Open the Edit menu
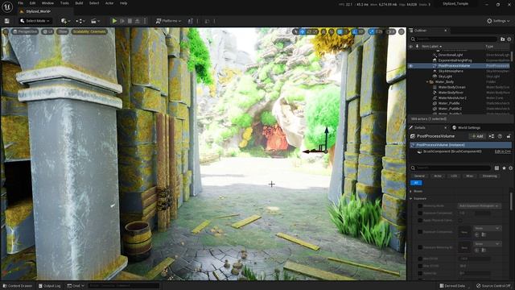This screenshot has height=290, width=515. 32,3
